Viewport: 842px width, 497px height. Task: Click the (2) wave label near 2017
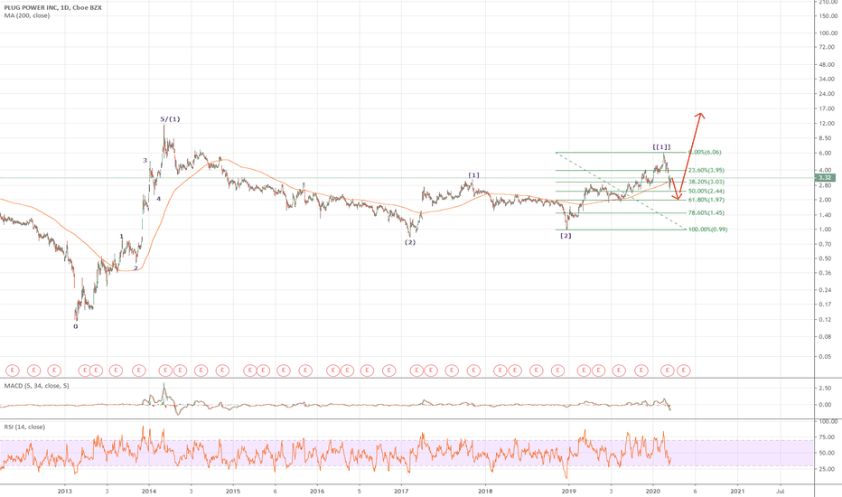tap(410, 242)
